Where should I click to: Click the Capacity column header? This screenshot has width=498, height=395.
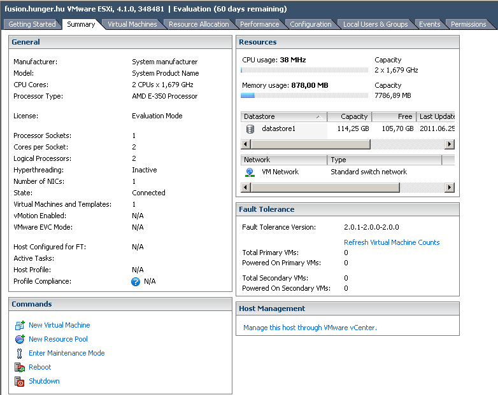[350, 117]
